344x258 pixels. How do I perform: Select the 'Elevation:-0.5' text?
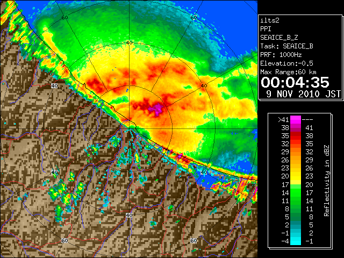pos(286,63)
